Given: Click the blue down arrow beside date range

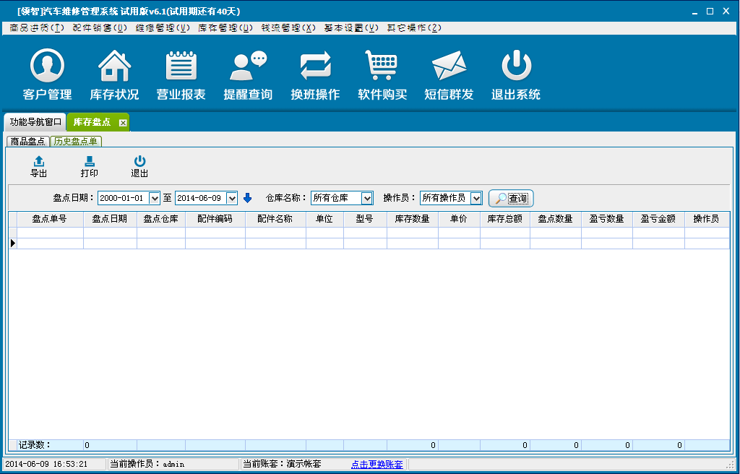Looking at the screenshot, I should coord(247,198).
